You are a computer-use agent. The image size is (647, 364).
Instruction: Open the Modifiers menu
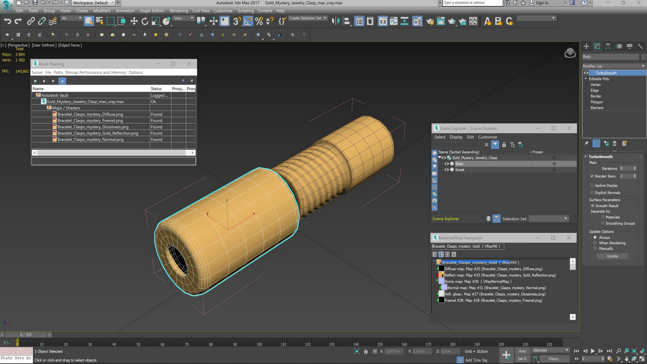click(x=102, y=11)
